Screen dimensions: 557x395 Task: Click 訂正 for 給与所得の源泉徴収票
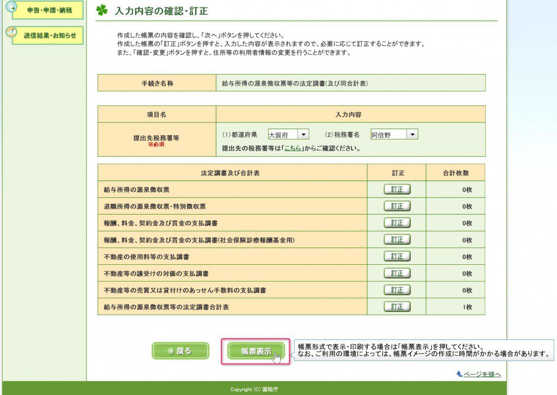click(397, 189)
